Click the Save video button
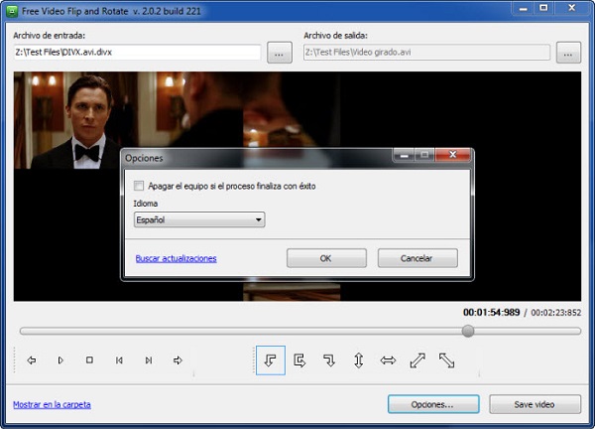The height and width of the screenshot is (429, 595). (x=535, y=404)
